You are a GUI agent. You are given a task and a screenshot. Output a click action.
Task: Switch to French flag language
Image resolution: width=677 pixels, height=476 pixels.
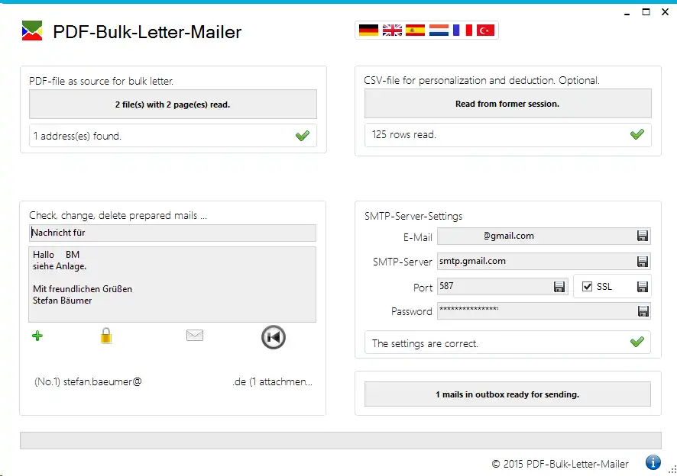click(x=462, y=31)
